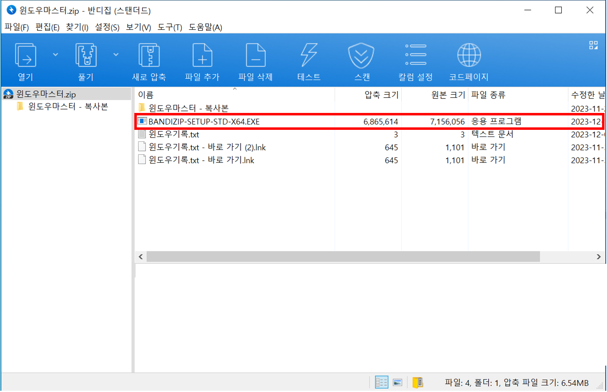Sort by 이름 column header

[x=235, y=95]
